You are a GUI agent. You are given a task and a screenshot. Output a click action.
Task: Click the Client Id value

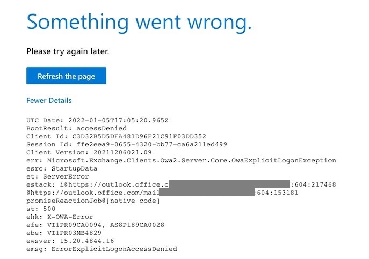139,136
